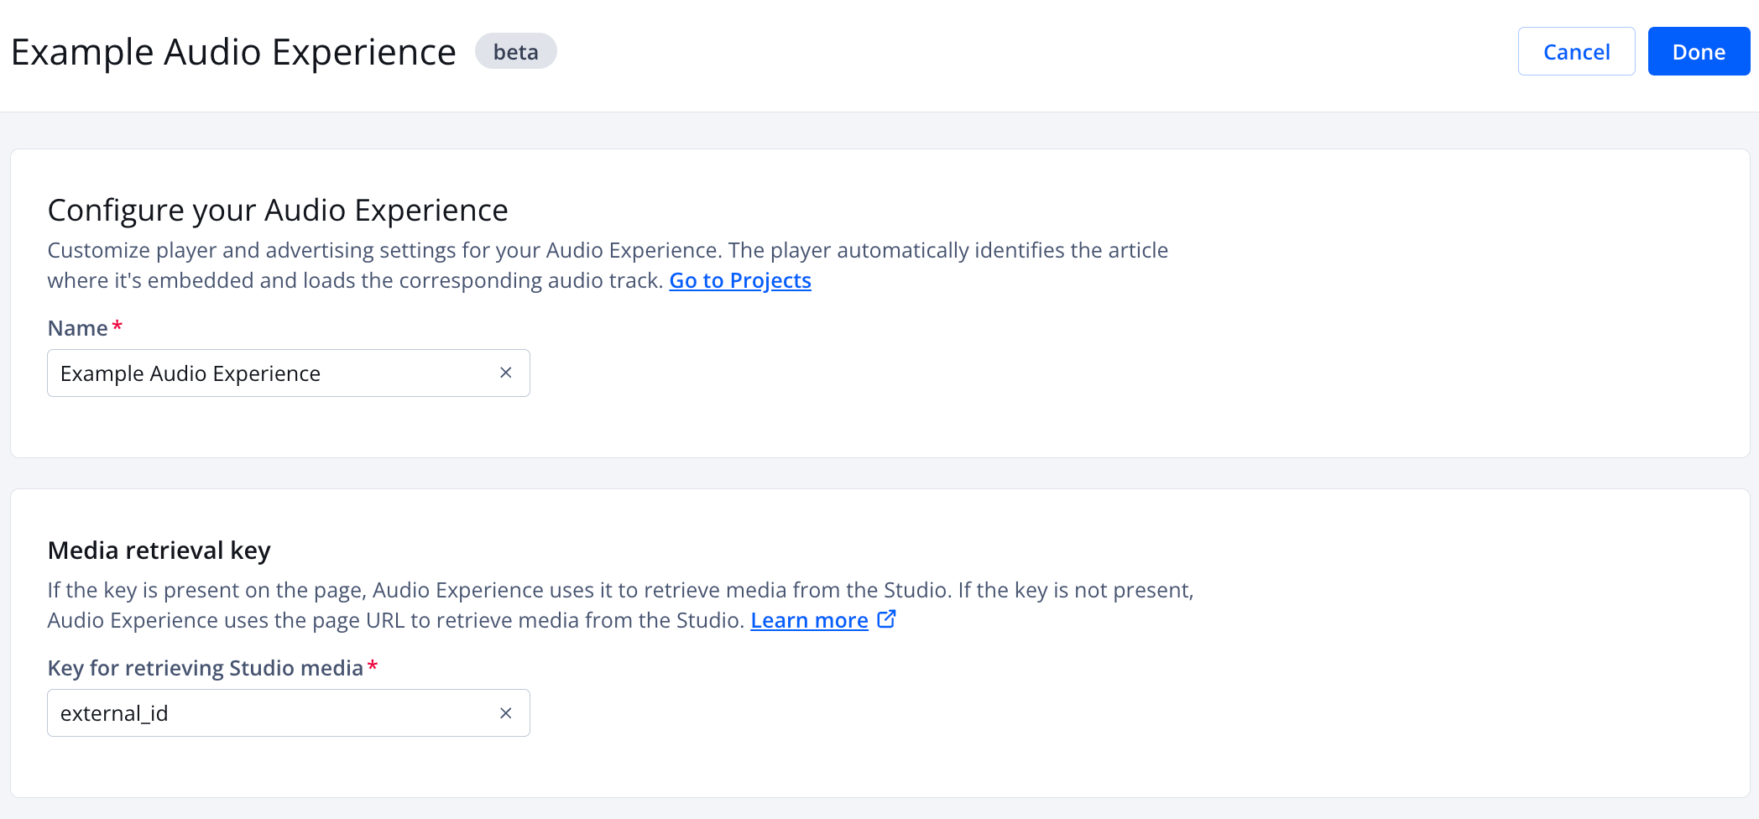Focus the Key for retrieving Studio media input
1759x819 pixels.
252,712
